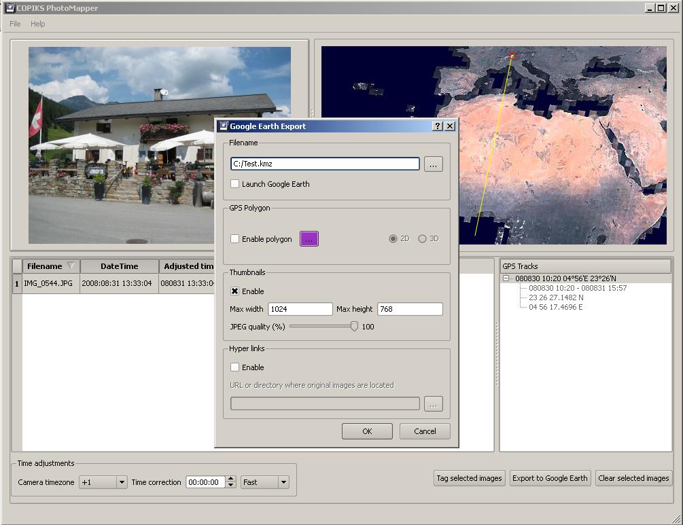The height and width of the screenshot is (525, 683).
Task: Open the Help menu
Action: click(38, 24)
